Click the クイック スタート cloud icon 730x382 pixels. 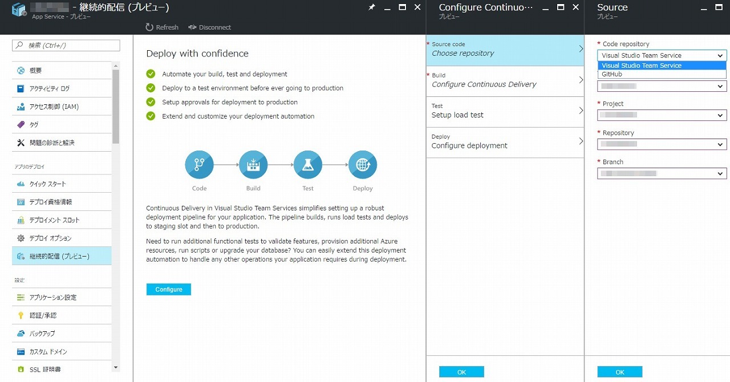[x=21, y=184]
